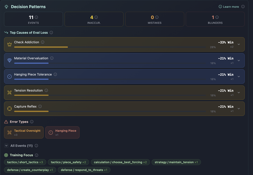The image size is (253, 175).
Task: Click the lightbulb icon beside Decision Patterns
Action: (x=6, y=7)
